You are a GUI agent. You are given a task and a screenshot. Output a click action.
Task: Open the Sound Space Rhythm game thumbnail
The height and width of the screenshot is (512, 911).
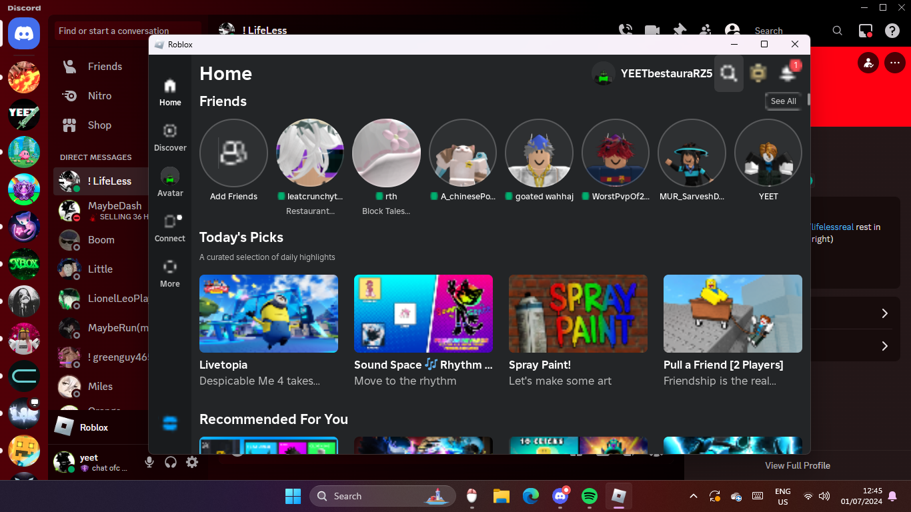[423, 313]
